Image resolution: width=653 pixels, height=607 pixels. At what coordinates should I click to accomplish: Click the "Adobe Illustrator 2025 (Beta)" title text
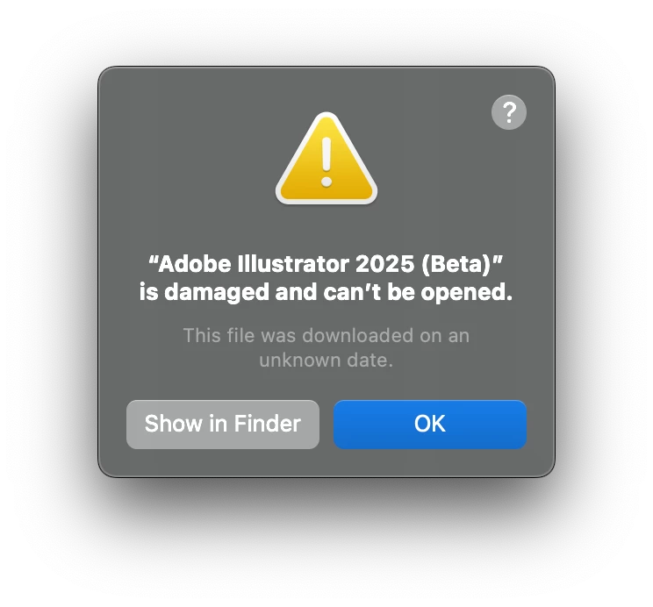point(326,264)
